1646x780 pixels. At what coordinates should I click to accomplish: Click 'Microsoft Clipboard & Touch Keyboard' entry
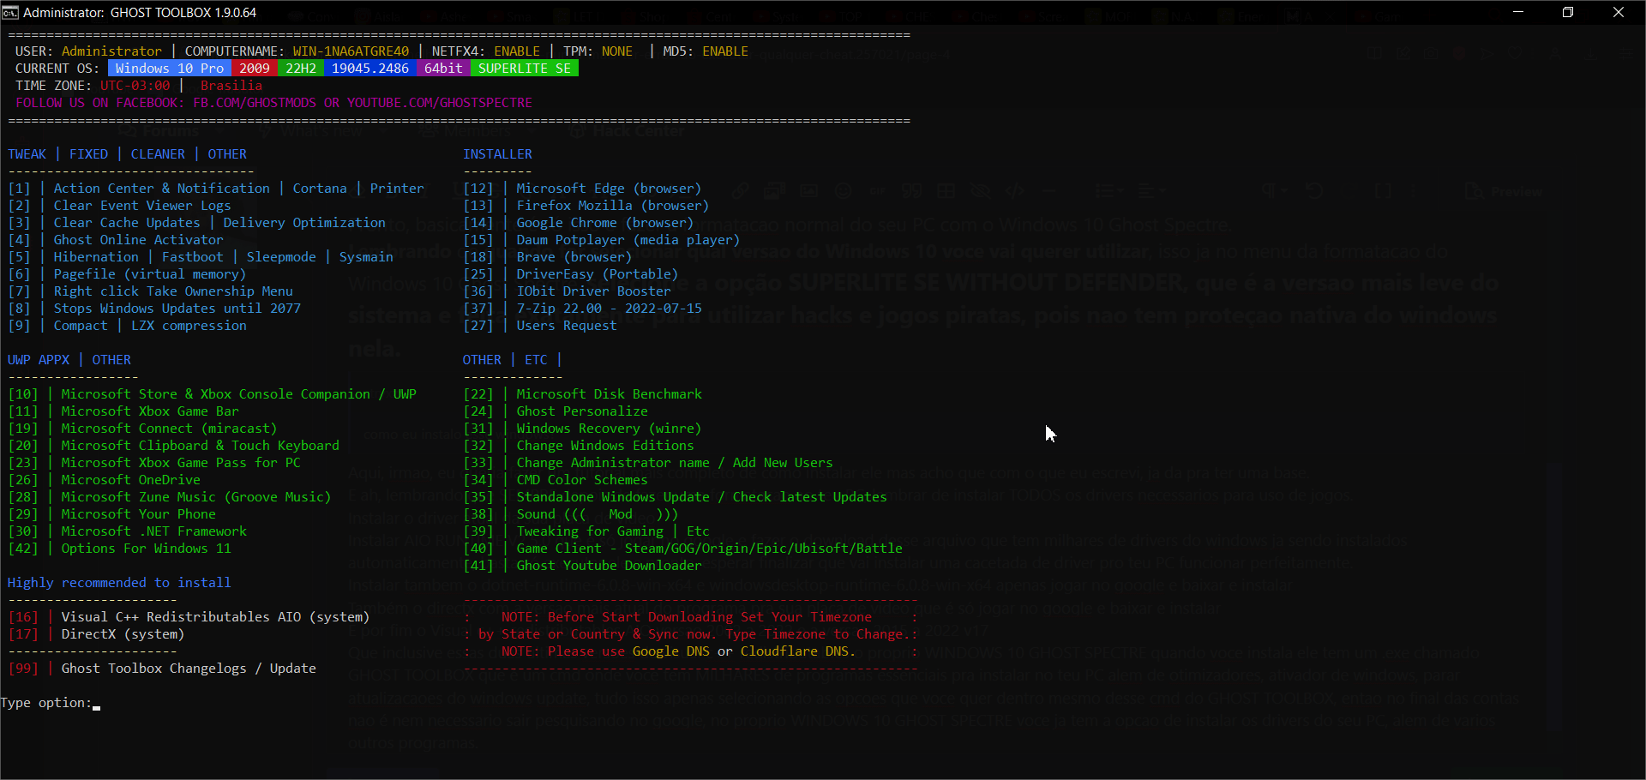pyautogui.click(x=200, y=446)
